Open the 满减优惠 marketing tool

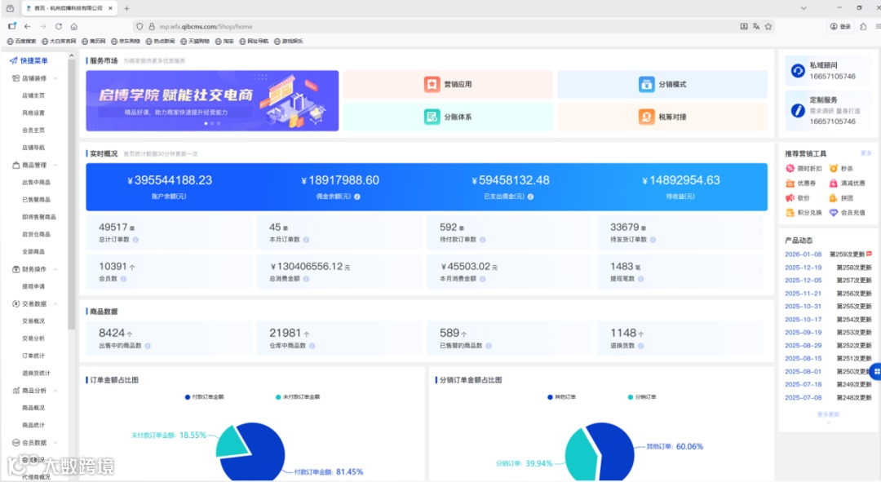tap(848, 184)
